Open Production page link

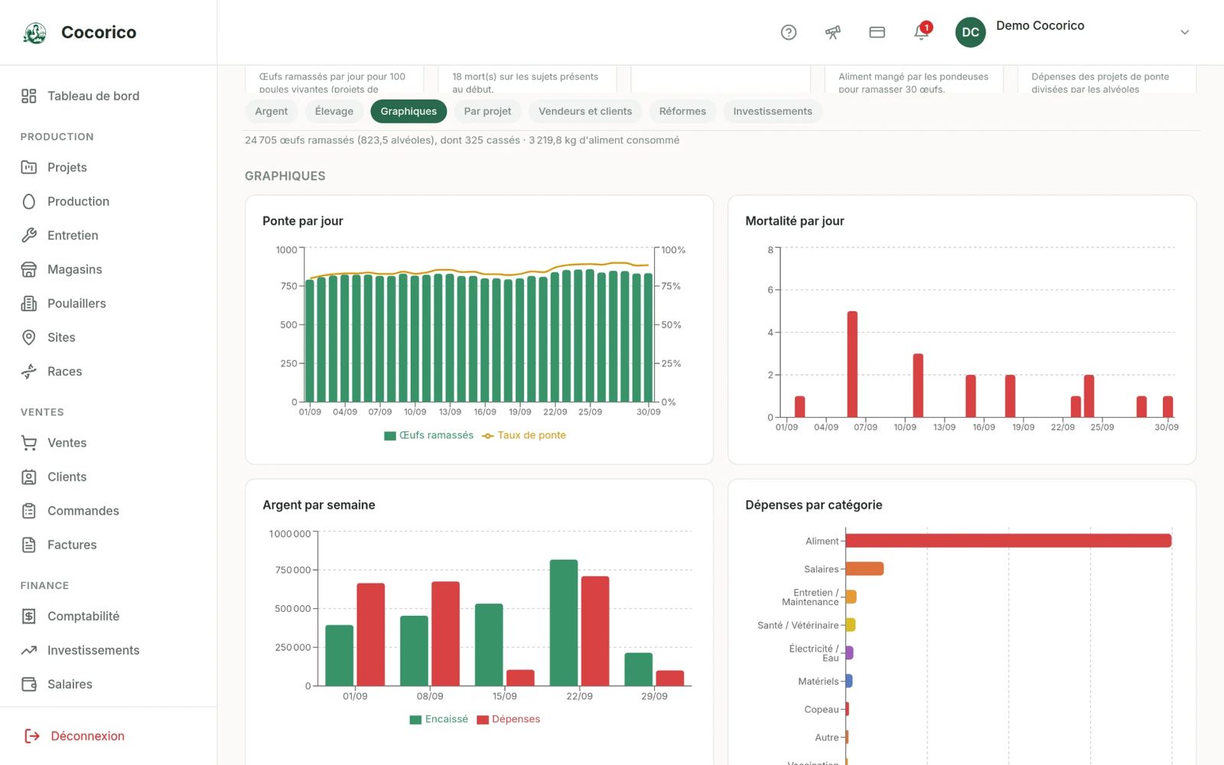tap(78, 201)
